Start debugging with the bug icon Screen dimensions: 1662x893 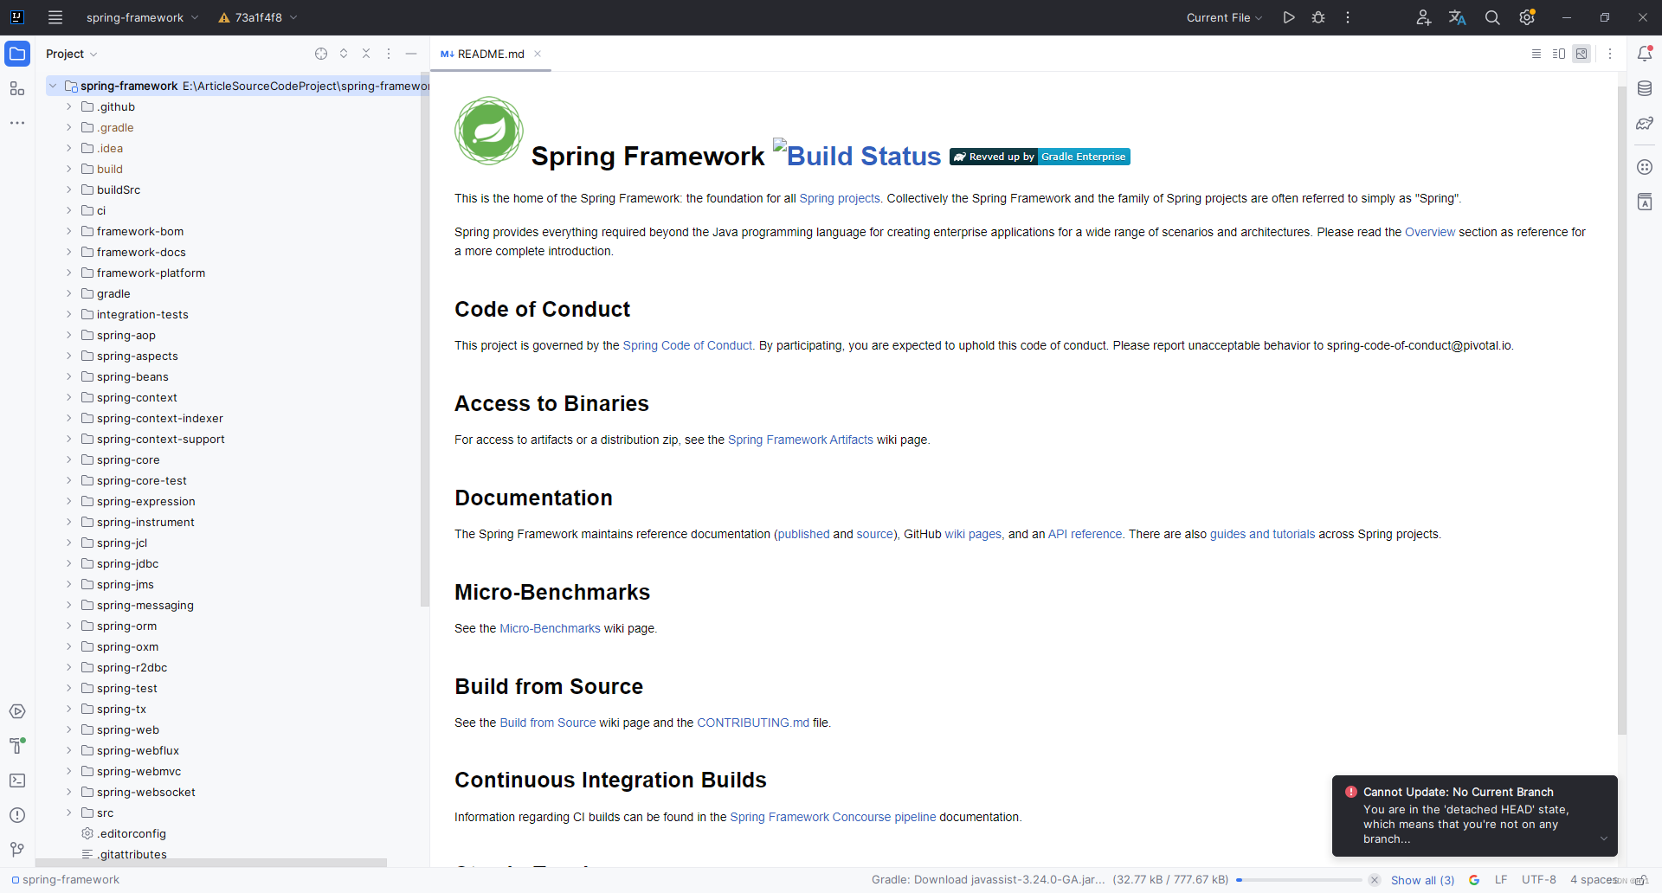pyautogui.click(x=1318, y=17)
